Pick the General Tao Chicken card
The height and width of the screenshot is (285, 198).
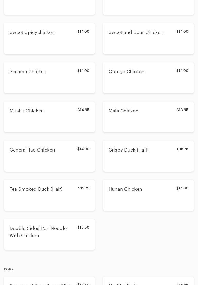coord(49,156)
